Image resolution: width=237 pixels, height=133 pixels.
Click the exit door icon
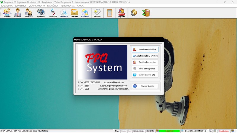tap(146, 13)
